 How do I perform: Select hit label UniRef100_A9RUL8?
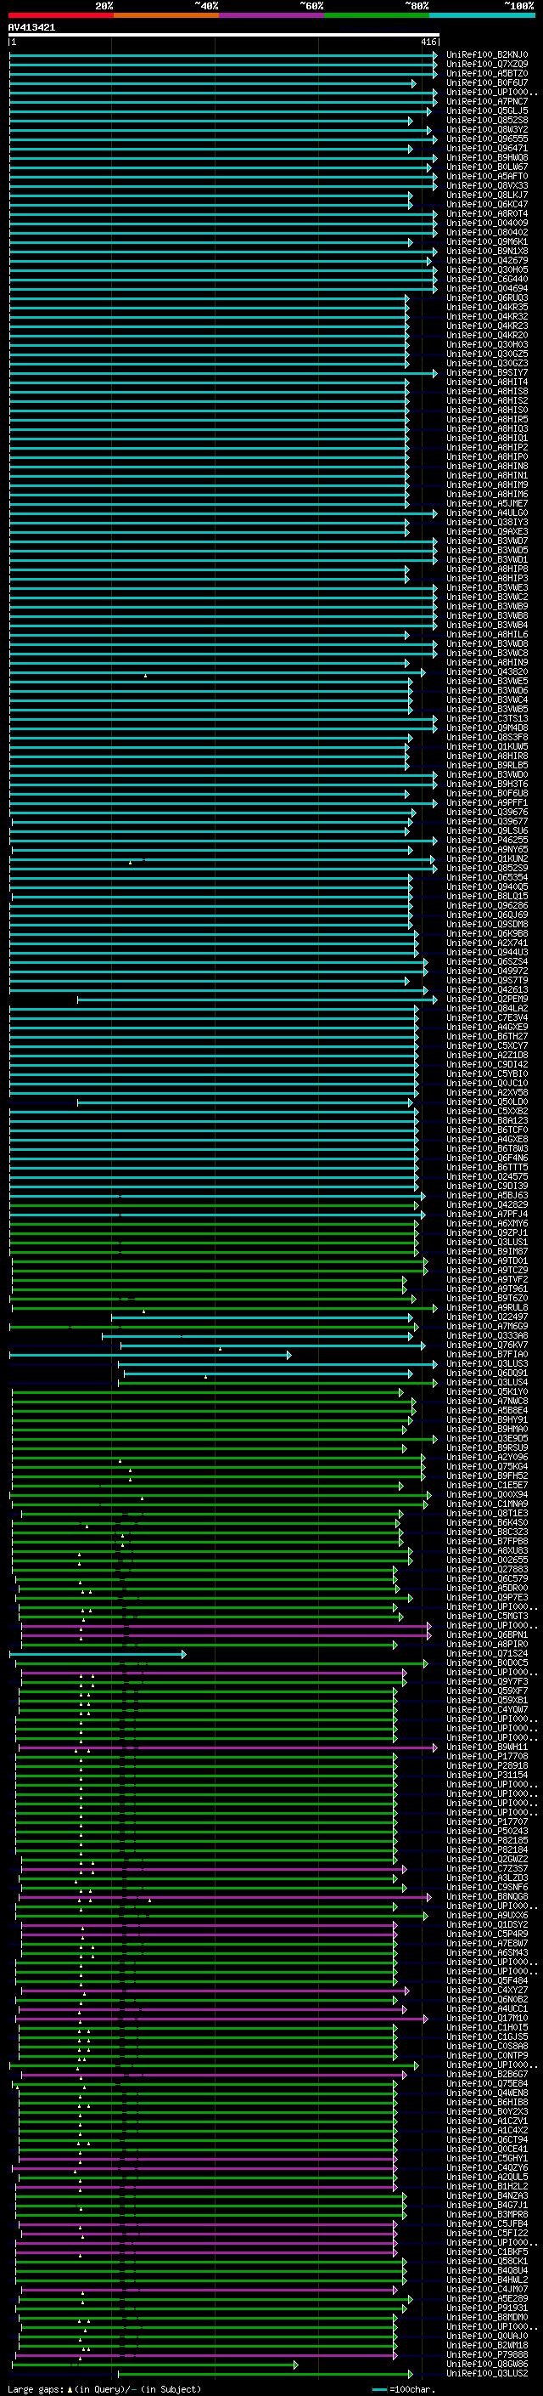pyautogui.click(x=487, y=1308)
